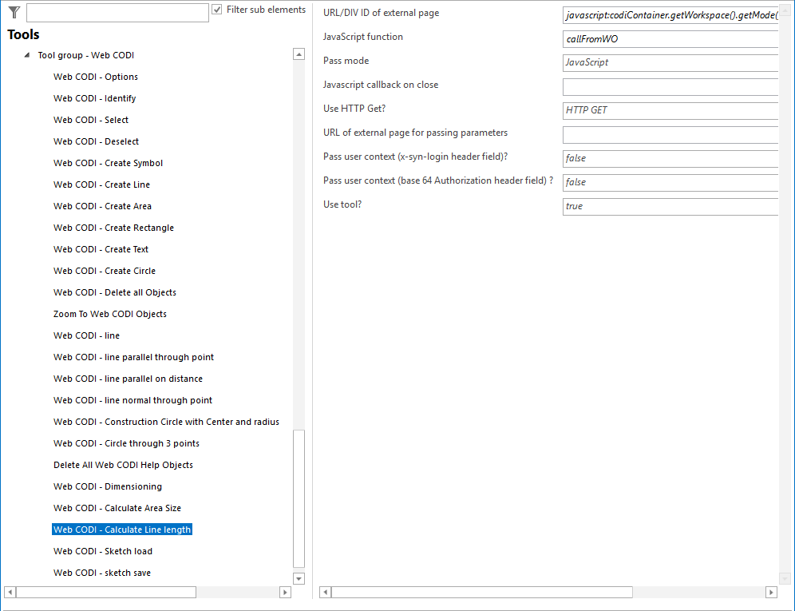
Task: Open the Pass mode JavaScript field
Action: click(670, 62)
